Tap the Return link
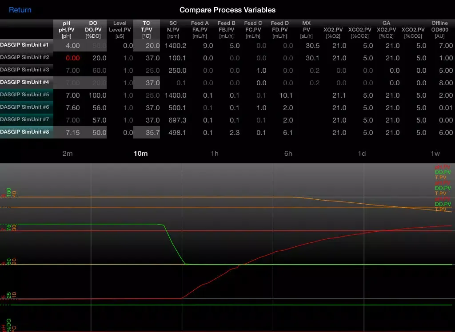Viewport: 455px width, 332px height. tap(20, 10)
